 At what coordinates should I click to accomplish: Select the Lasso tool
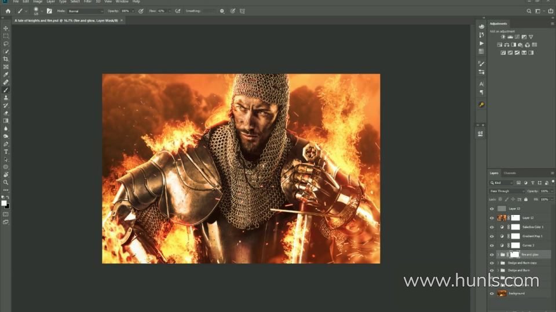tap(6, 44)
